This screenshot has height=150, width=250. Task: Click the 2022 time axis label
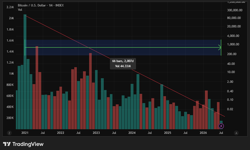click(x=60, y=133)
